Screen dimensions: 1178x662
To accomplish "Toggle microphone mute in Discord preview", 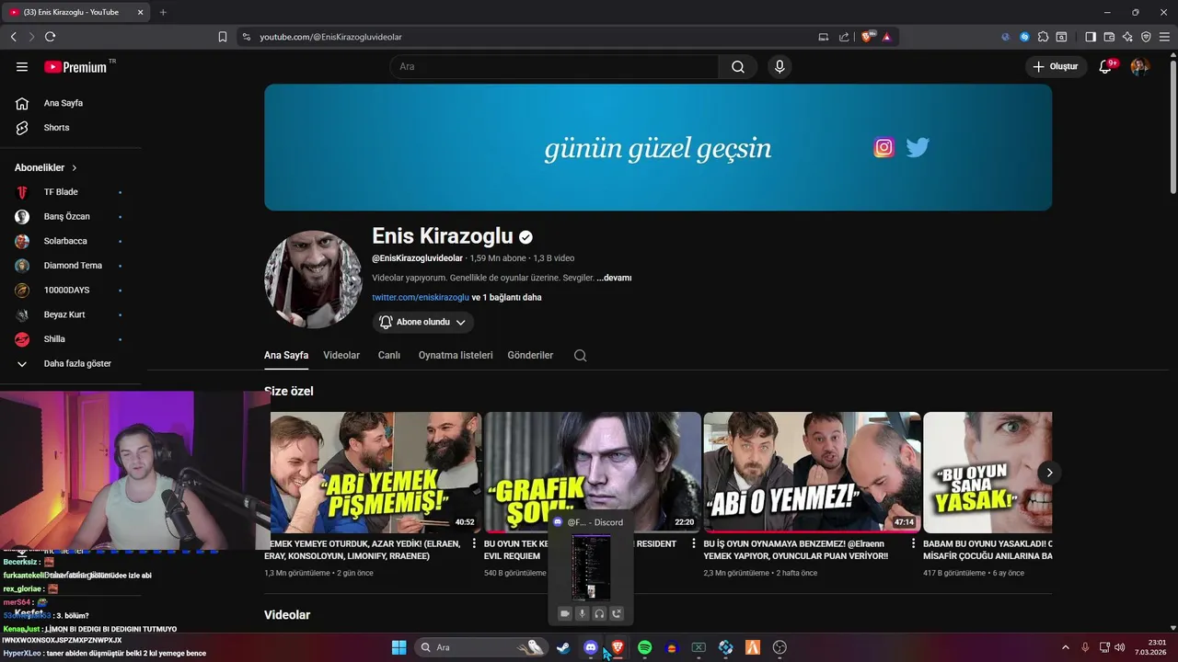I will [x=582, y=613].
